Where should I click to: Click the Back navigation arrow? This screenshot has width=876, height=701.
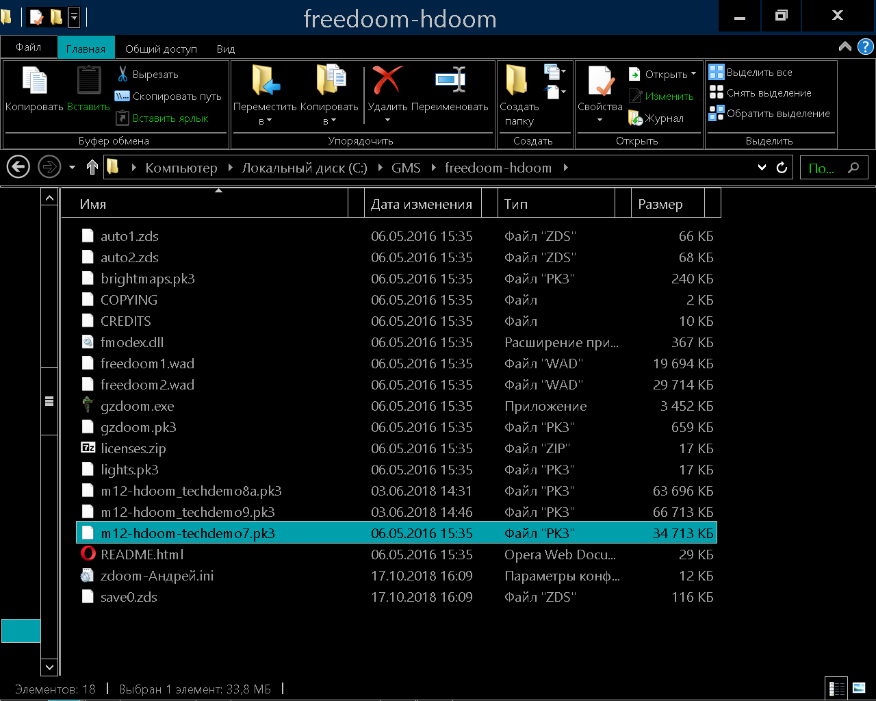[x=18, y=167]
